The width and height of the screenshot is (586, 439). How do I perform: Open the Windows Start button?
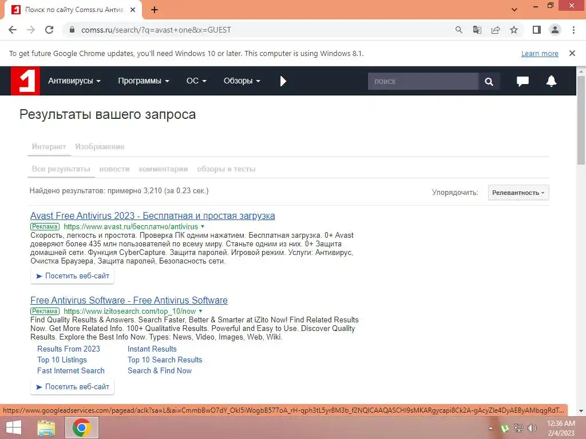pyautogui.click(x=13, y=428)
